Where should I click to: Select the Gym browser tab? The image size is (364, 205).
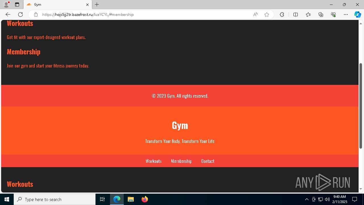click(58, 5)
